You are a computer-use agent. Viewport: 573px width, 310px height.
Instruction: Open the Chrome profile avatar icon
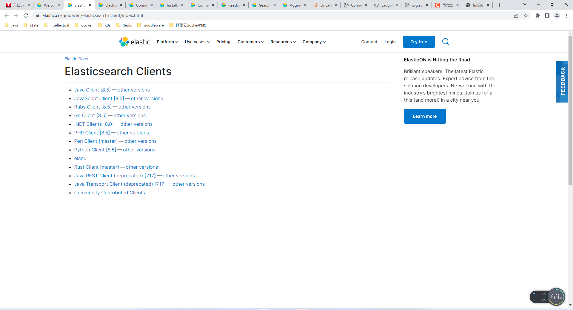557,15
